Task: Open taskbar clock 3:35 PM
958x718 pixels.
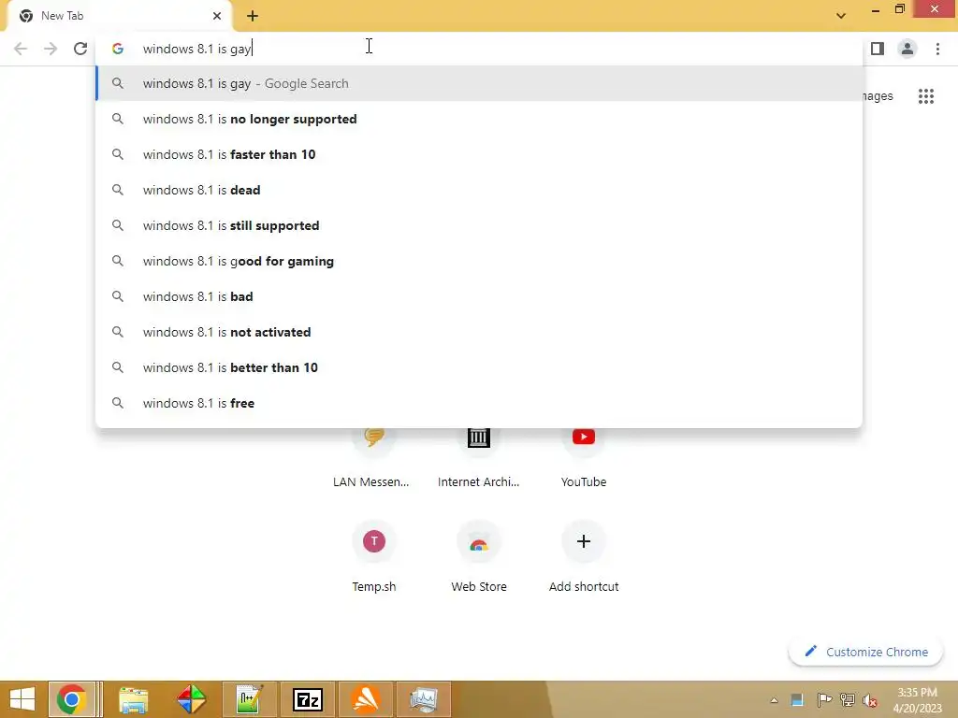Action: (917, 699)
